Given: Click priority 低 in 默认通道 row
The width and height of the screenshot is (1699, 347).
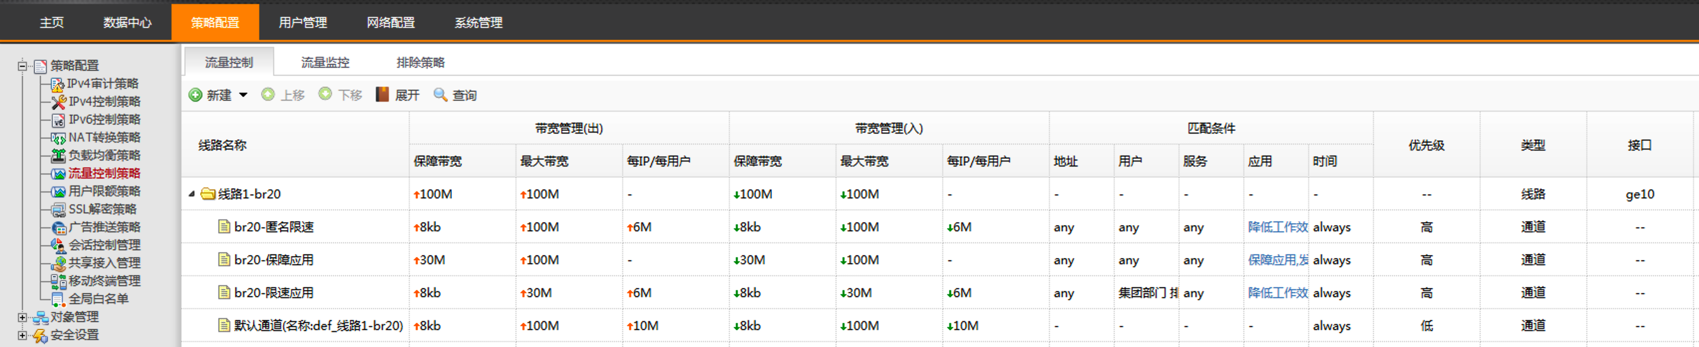Looking at the screenshot, I should 1427,326.
